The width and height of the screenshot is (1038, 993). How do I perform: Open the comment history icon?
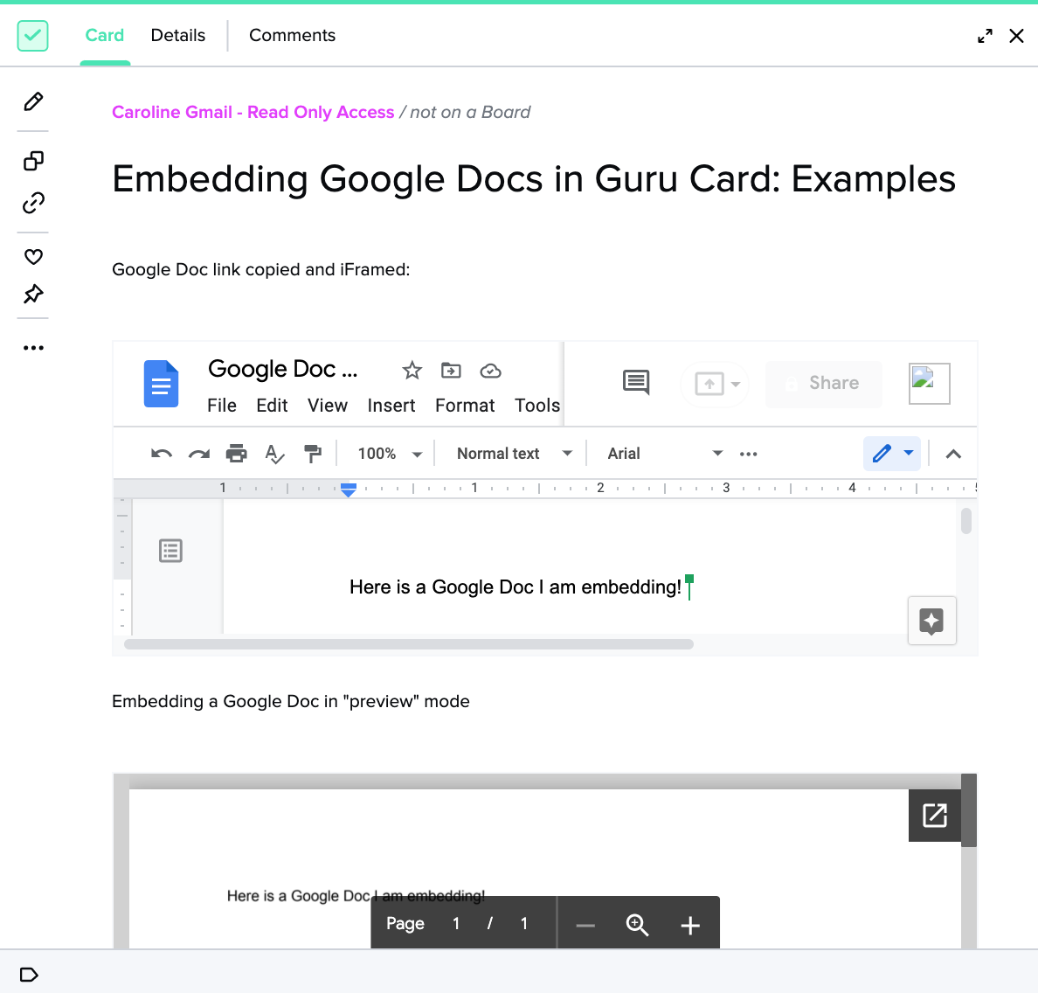[636, 382]
